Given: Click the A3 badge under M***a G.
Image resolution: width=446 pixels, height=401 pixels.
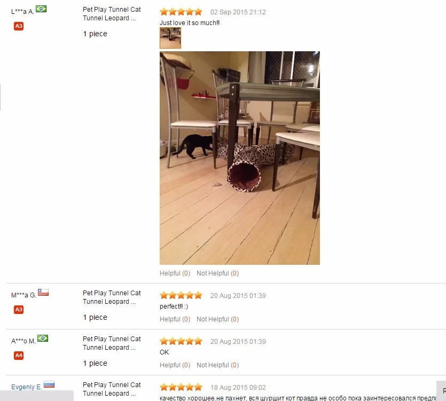Looking at the screenshot, I should 19,309.
